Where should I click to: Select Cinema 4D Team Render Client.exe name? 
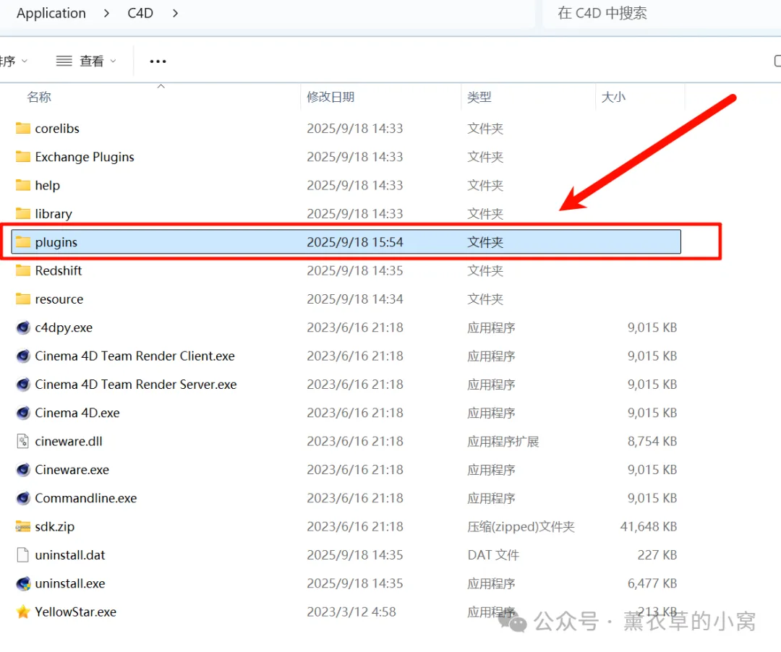point(135,356)
